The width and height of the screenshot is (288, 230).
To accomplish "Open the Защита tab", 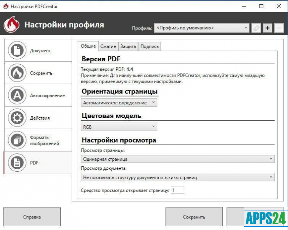I will coord(128,46).
